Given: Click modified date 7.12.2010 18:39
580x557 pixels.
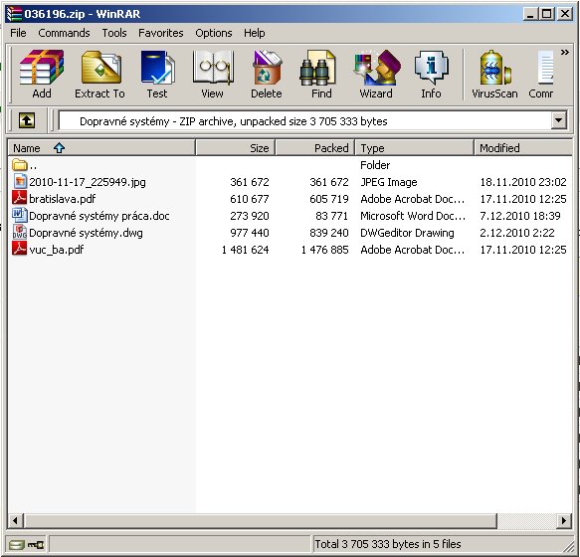Looking at the screenshot, I should click(520, 216).
